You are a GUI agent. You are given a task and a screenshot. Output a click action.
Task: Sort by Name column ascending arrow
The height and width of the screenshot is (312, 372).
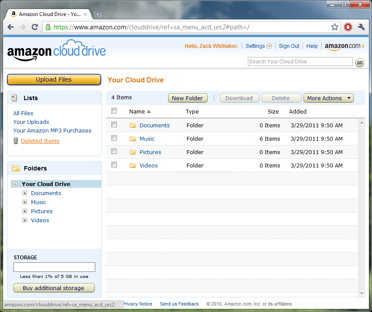click(149, 111)
